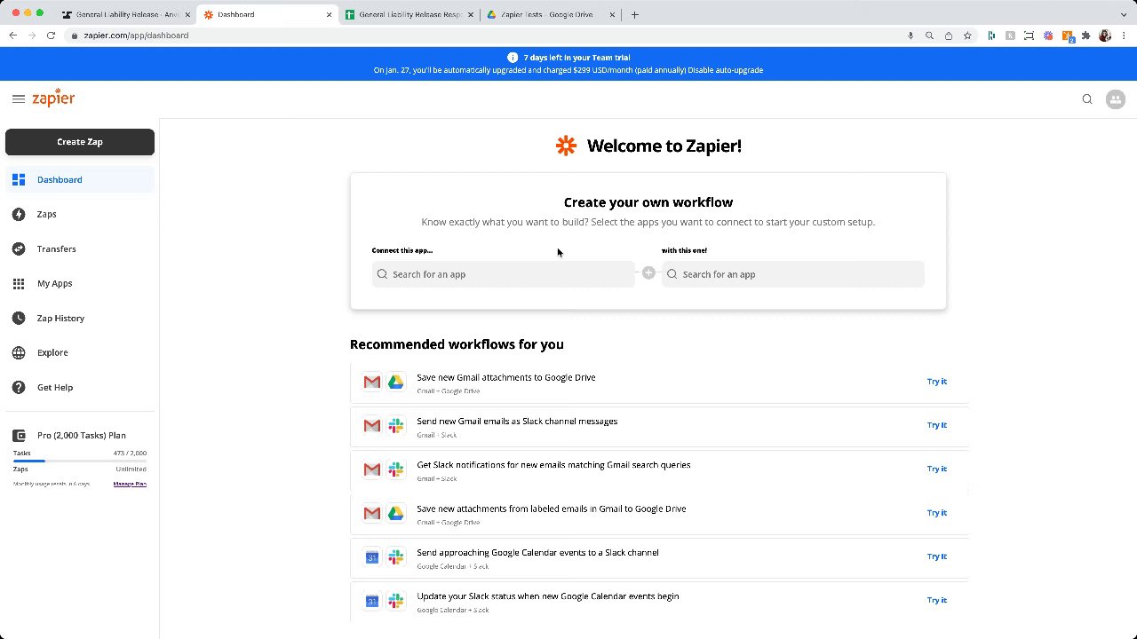Click the Chrome profile avatar
1137x639 pixels.
click(1105, 35)
